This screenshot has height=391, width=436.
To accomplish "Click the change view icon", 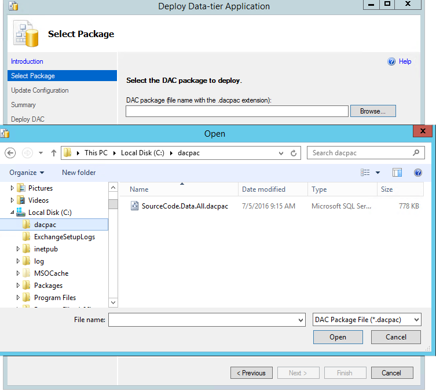I will pyautogui.click(x=365, y=173).
